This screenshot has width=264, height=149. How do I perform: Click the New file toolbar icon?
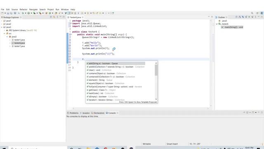[2, 13]
